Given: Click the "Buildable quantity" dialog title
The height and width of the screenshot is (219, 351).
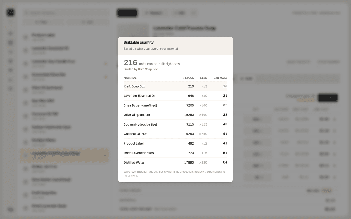Looking at the screenshot, I should point(139,42).
